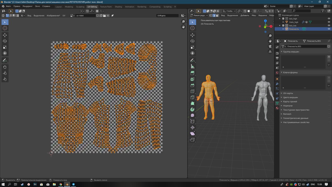Select the Move tool in UV editor
The width and height of the screenshot is (332, 187).
[x=5, y=35]
